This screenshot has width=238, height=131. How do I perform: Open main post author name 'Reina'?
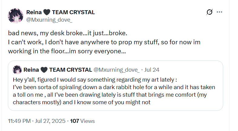(x=34, y=13)
